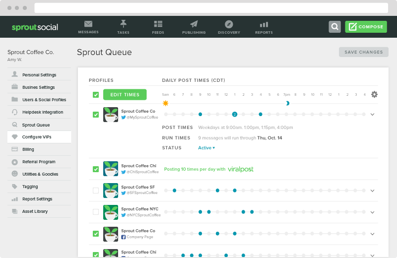Click the Sprout Coffee Co Twitter avatar
Image resolution: width=397 pixels, height=258 pixels.
111,115
